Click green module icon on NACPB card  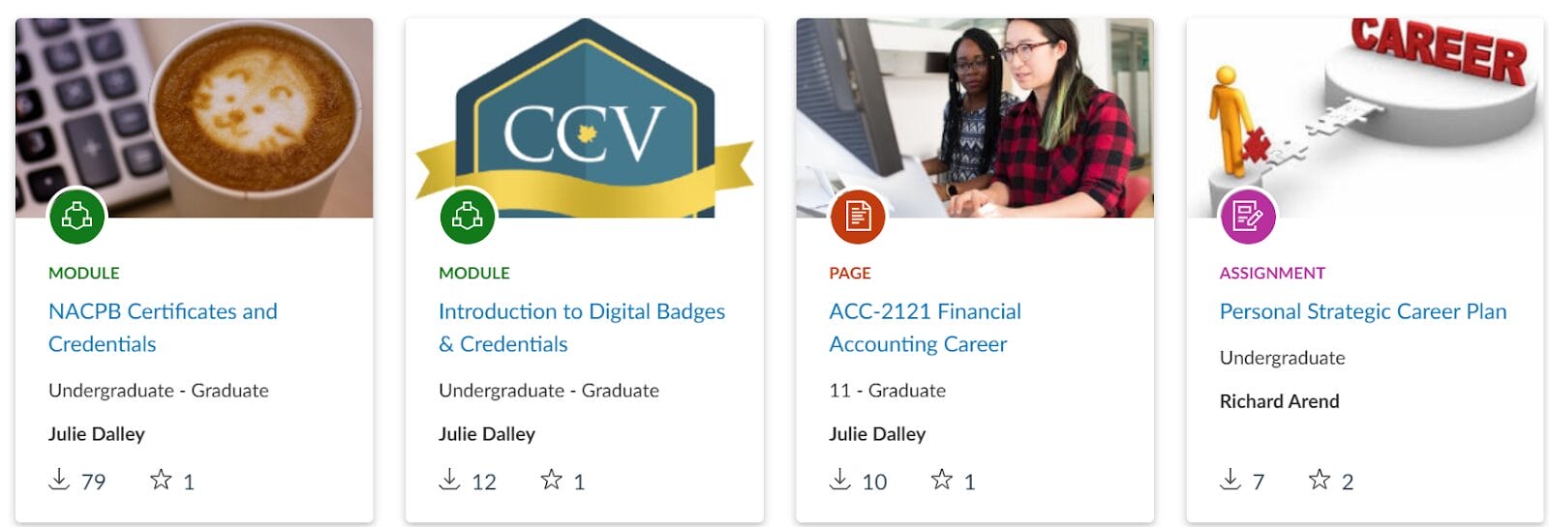click(x=77, y=216)
